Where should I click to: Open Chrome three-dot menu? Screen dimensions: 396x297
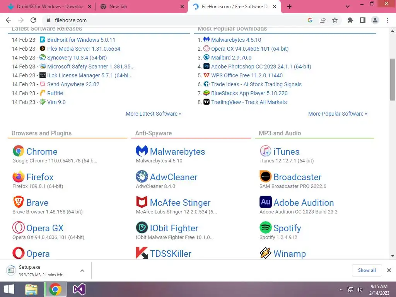tap(387, 20)
